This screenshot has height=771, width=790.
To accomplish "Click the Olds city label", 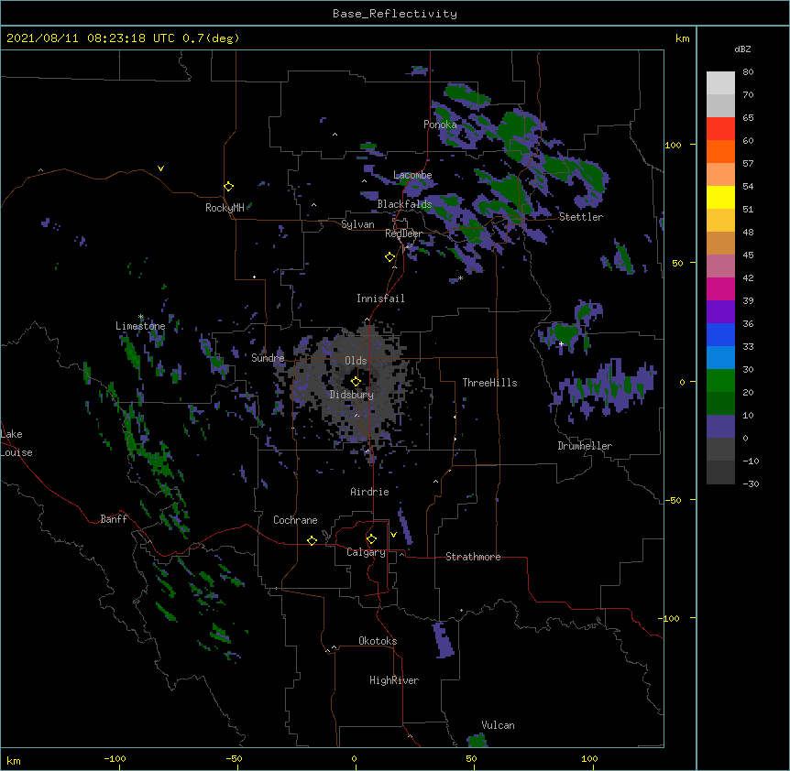I will [x=356, y=361].
